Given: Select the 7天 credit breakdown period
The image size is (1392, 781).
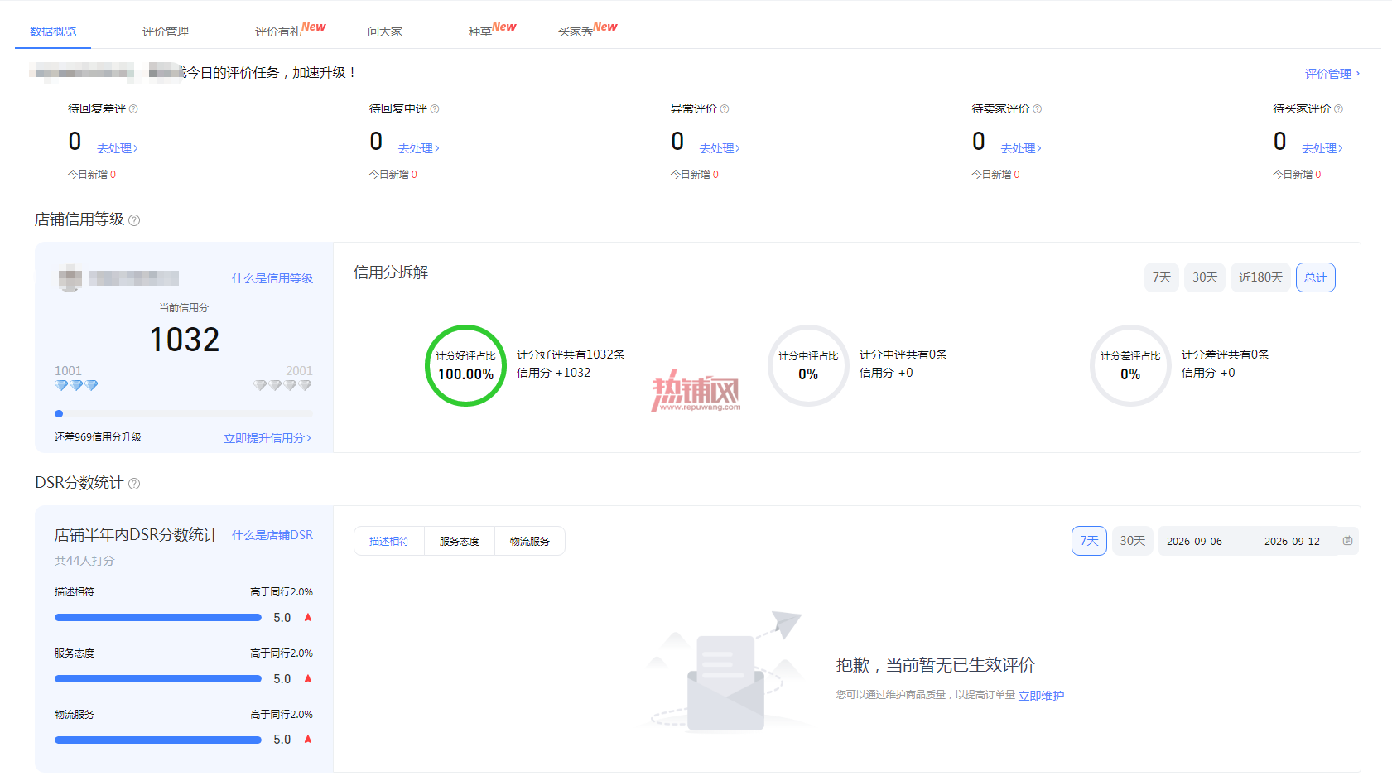Looking at the screenshot, I should pos(1162,277).
